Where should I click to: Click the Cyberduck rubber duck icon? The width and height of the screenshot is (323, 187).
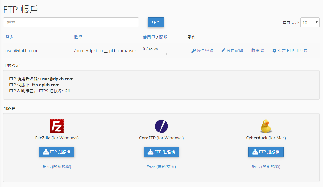(266, 126)
